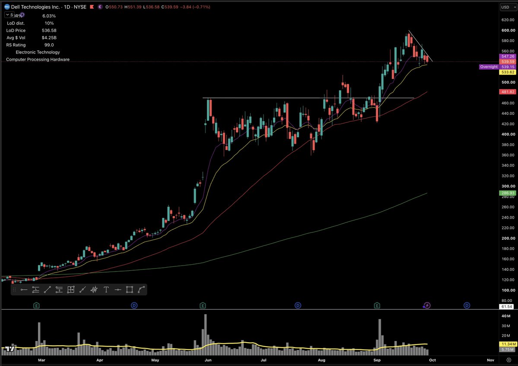
Task: Select the white horizontal resistance line drawing
Action: point(308,98)
